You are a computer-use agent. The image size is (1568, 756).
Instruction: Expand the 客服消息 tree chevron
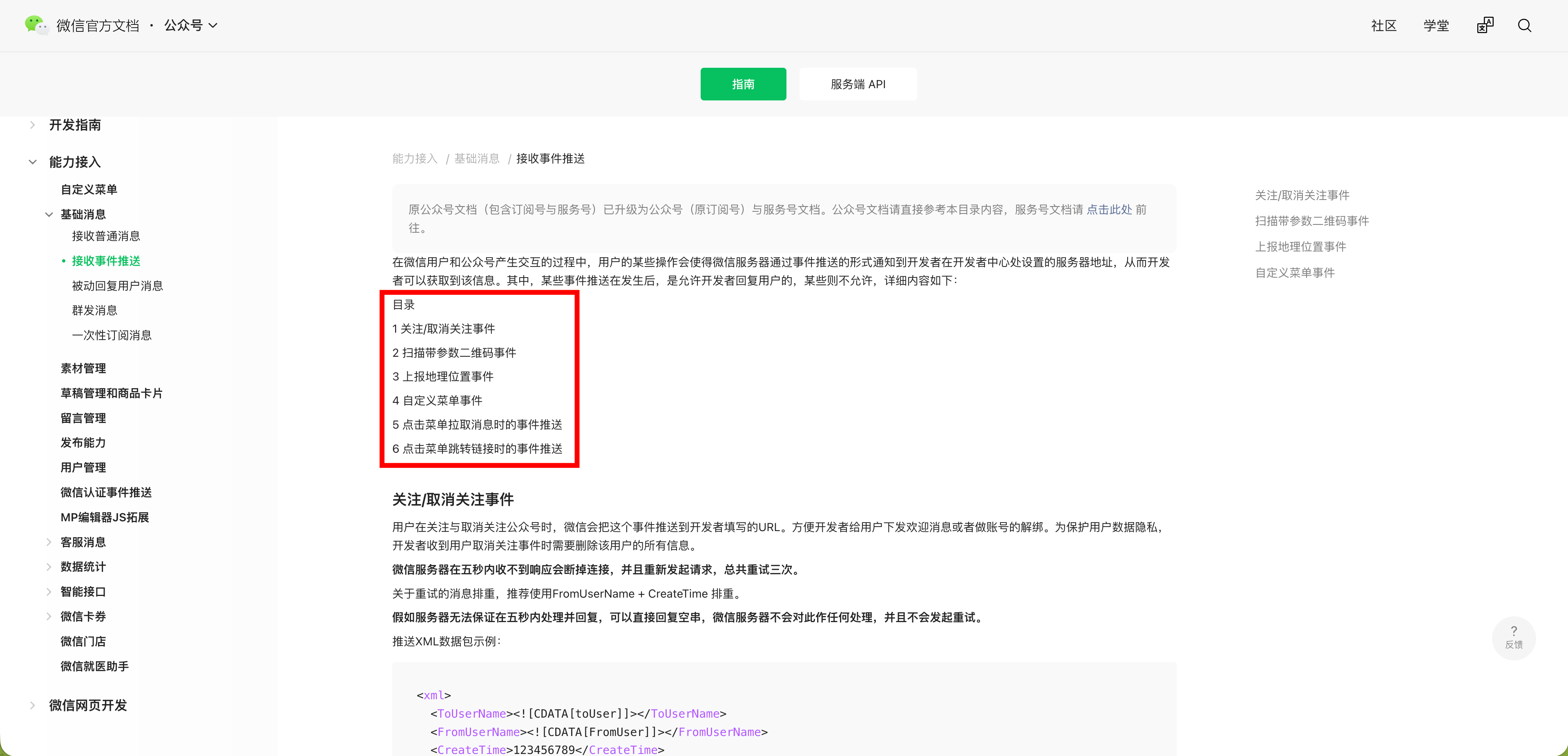coord(49,542)
